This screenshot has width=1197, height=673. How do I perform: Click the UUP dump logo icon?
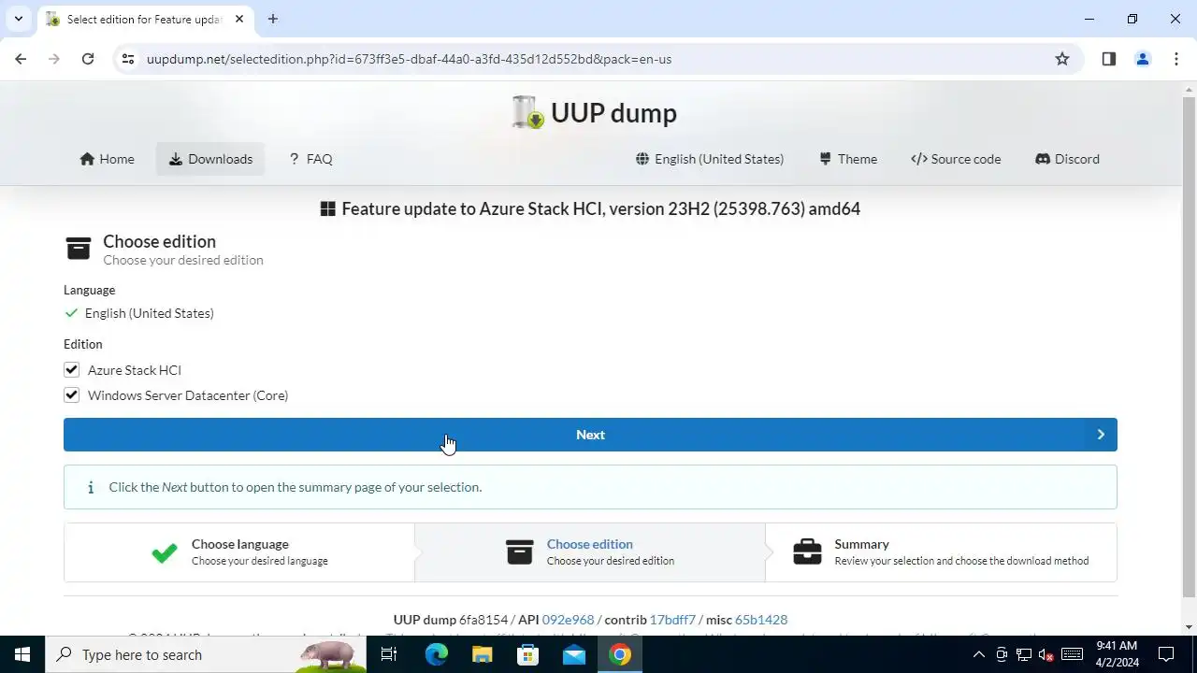tap(528, 112)
